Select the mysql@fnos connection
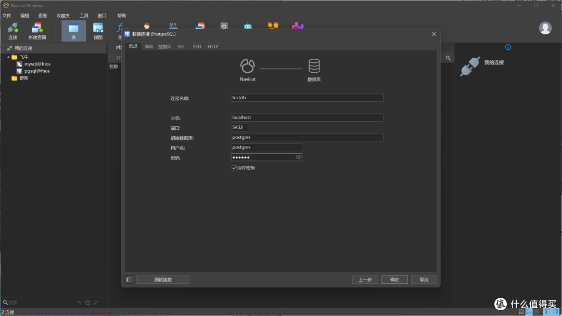Viewport: 562px width, 316px height. pos(34,64)
